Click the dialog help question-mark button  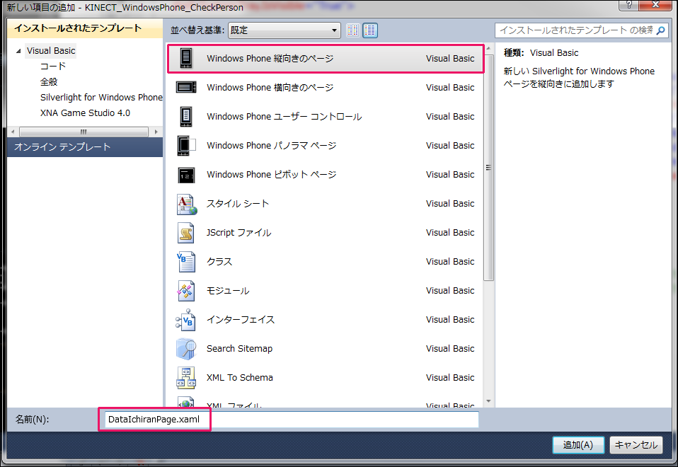click(629, 5)
